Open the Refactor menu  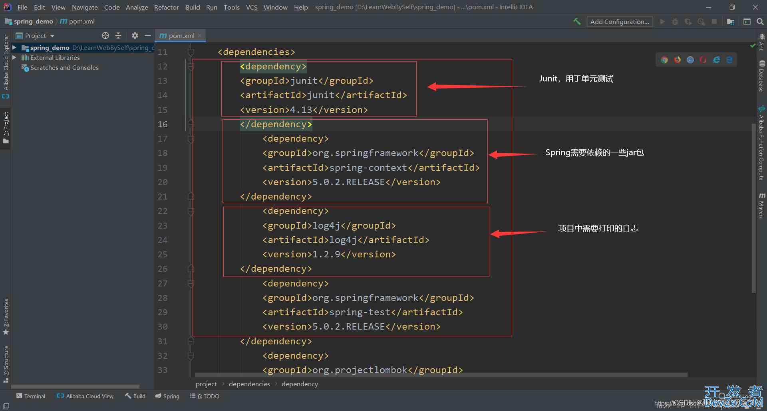click(167, 7)
